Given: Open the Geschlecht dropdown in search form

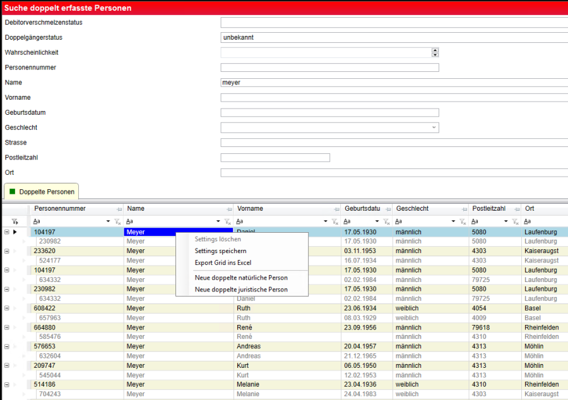Looking at the screenshot, I should click(434, 127).
